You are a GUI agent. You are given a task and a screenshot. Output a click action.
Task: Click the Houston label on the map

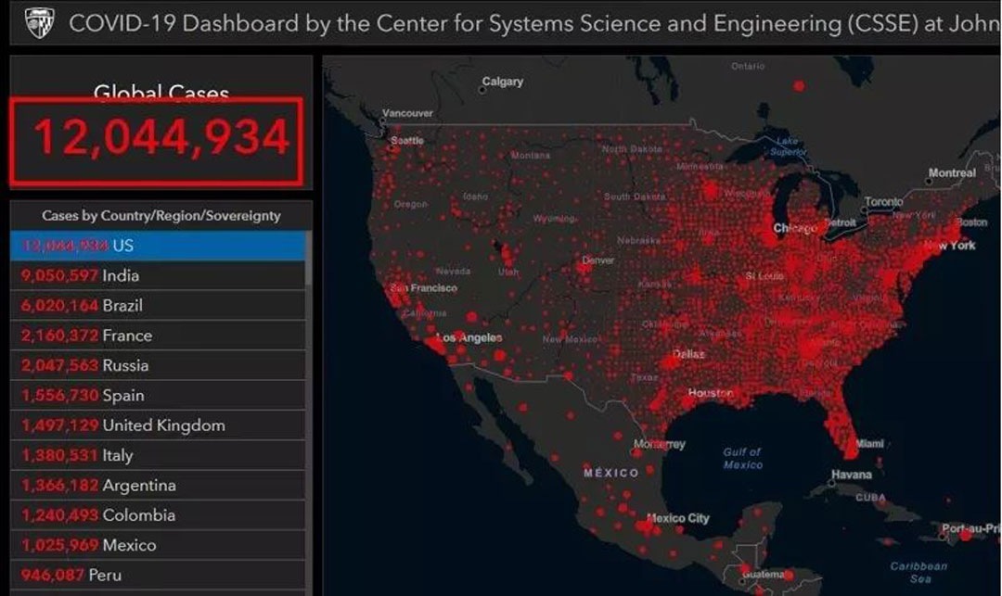711,393
